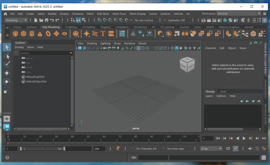
Task: Click the SVG import shelf icon
Action: coord(111,34)
